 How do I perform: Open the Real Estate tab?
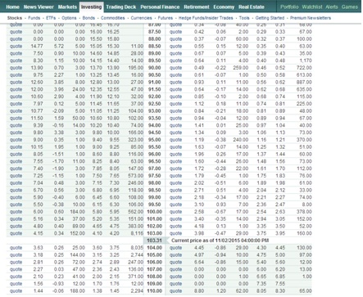[x=252, y=7]
